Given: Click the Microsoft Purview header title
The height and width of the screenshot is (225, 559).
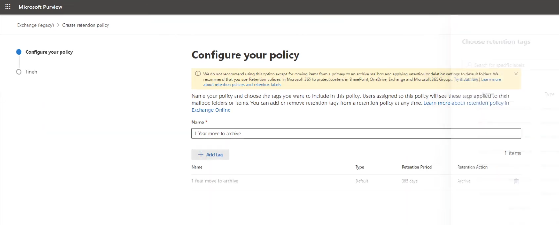Looking at the screenshot, I should (40, 7).
